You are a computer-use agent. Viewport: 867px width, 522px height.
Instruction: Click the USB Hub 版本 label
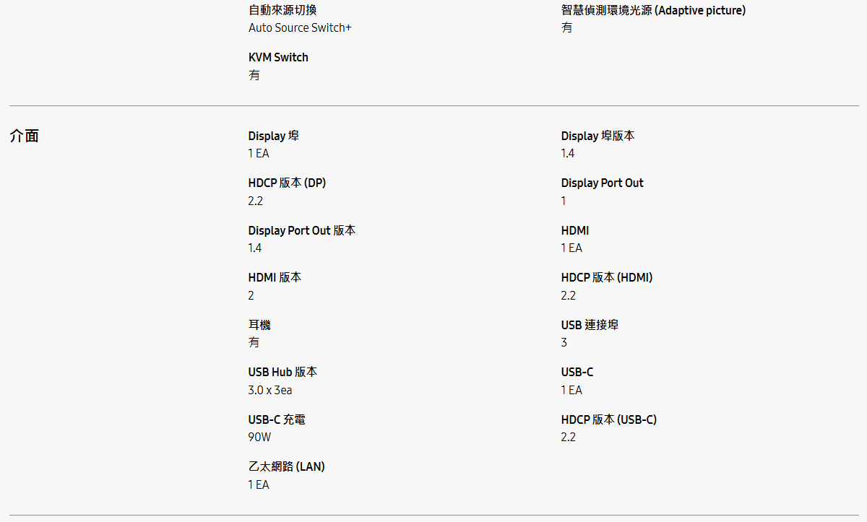point(282,372)
